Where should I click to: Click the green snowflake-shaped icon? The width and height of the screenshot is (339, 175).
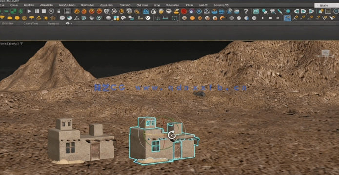coord(21,11)
